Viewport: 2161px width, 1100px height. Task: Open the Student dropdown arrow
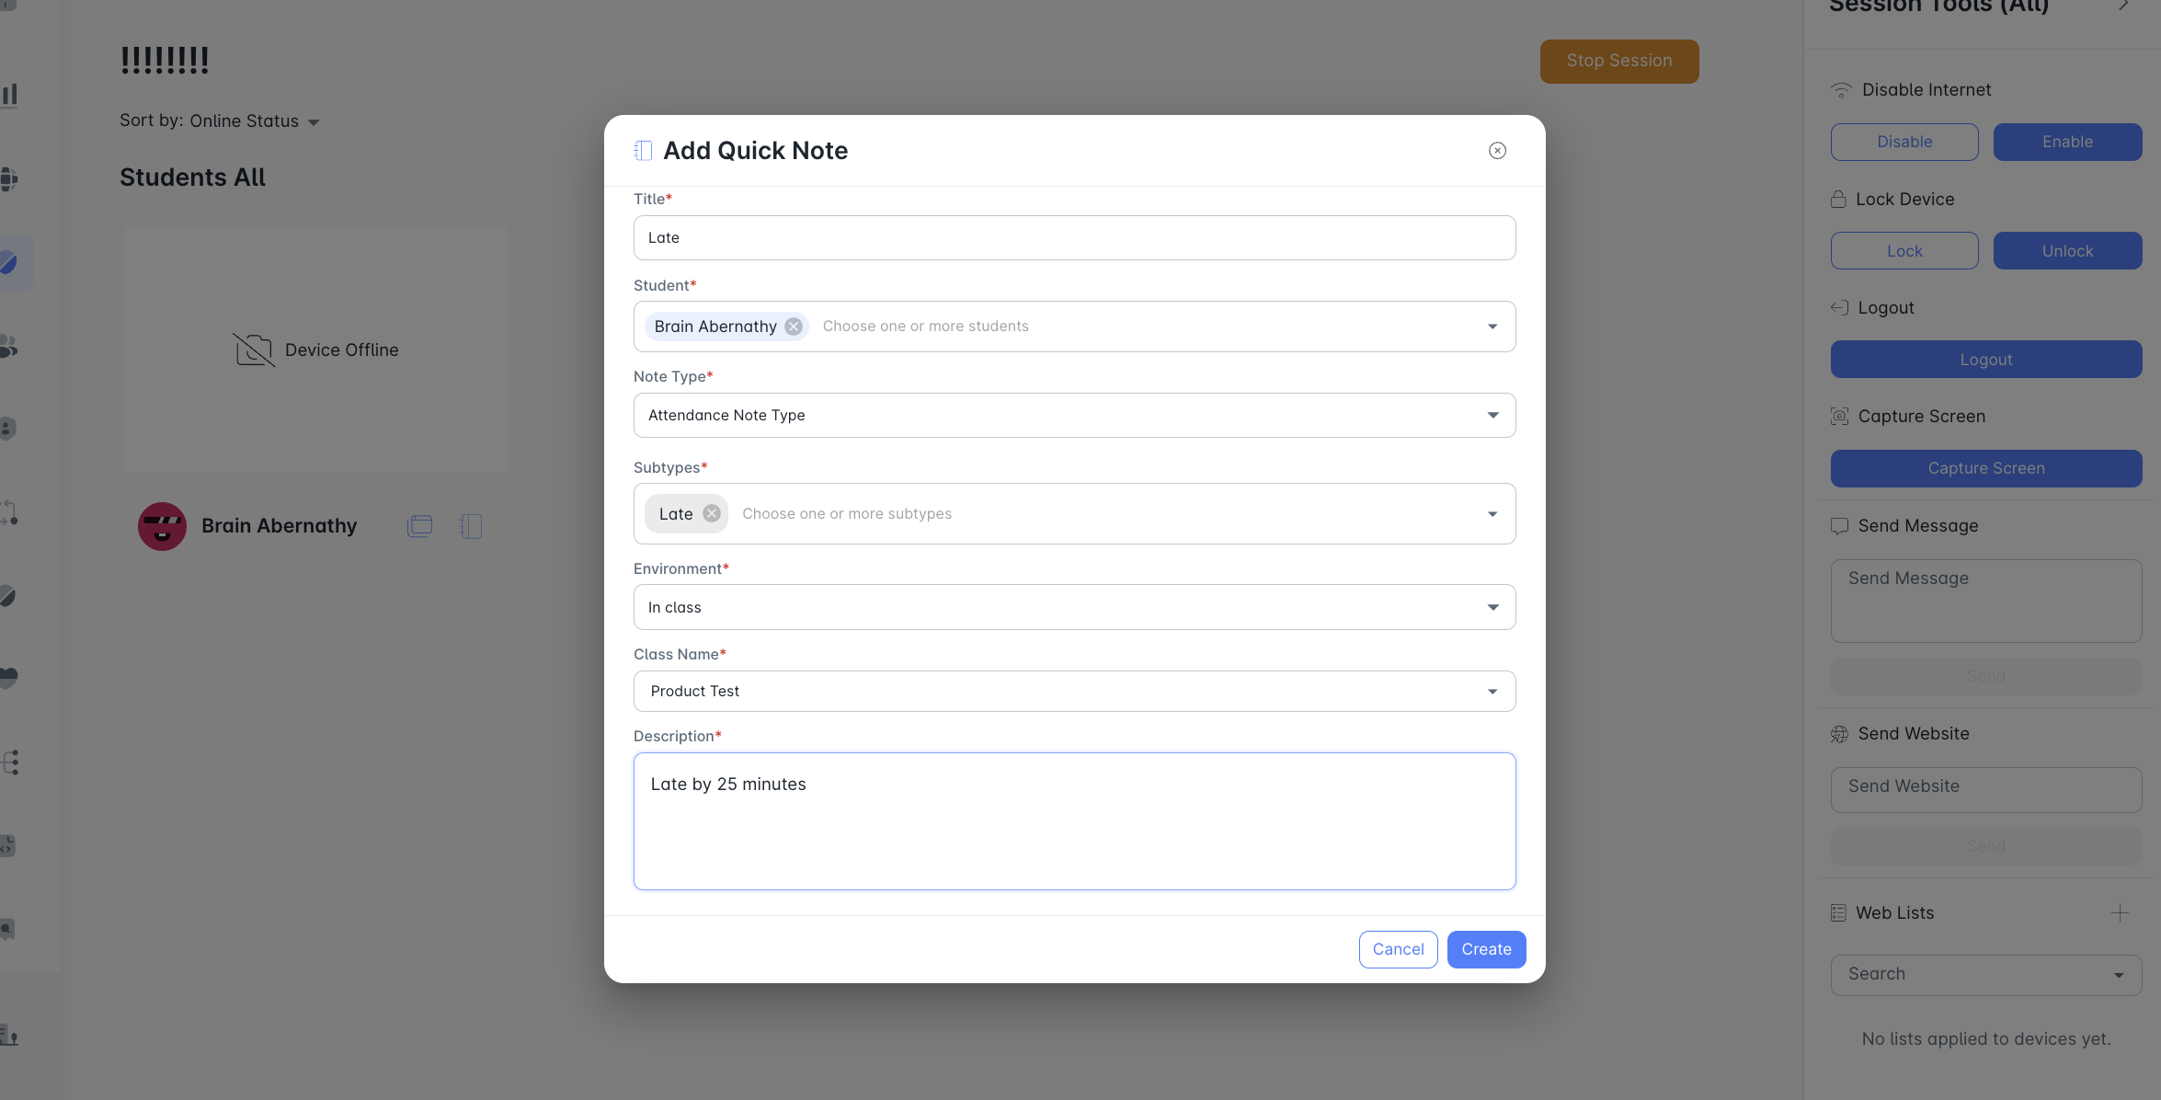coord(1492,327)
